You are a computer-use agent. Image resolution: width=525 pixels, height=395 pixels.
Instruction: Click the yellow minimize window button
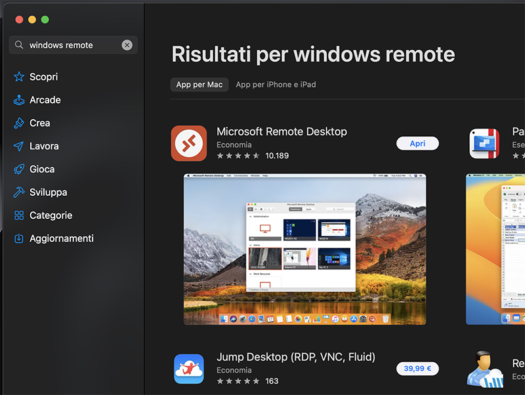click(32, 20)
